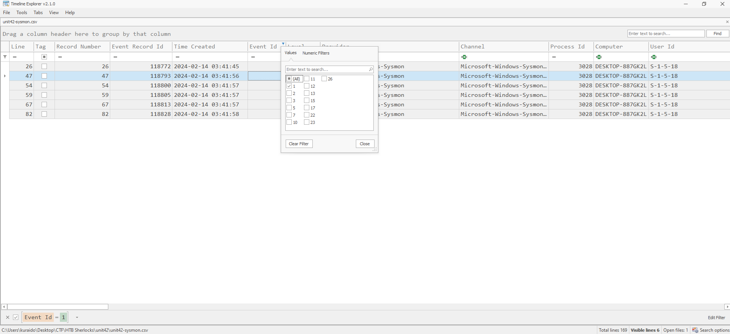Toggle the (All) values checkbox
Image resolution: width=730 pixels, height=334 pixels.
tap(289, 79)
